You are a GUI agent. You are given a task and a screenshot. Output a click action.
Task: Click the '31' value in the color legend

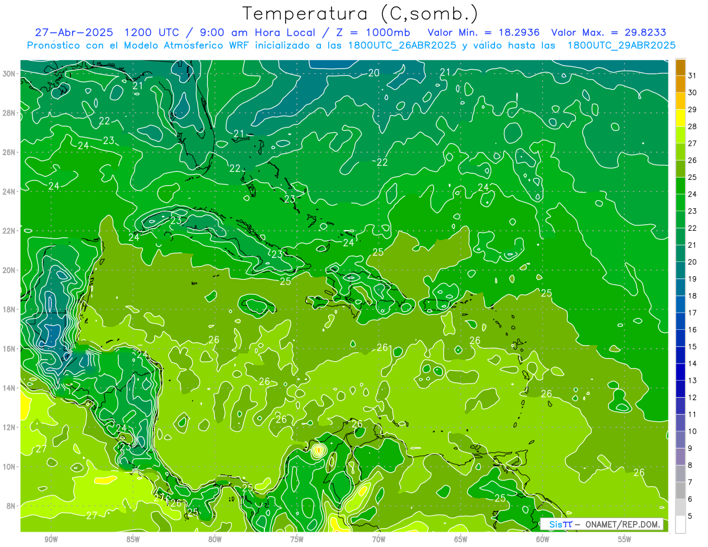tap(693, 76)
